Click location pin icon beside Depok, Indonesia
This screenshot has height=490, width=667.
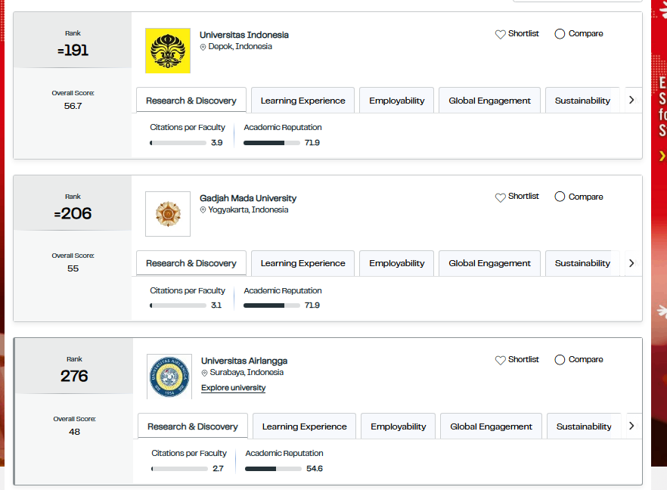pyautogui.click(x=203, y=47)
